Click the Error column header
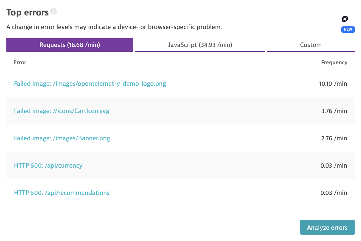Screen dimensions: 361x241 pyautogui.click(x=20, y=62)
